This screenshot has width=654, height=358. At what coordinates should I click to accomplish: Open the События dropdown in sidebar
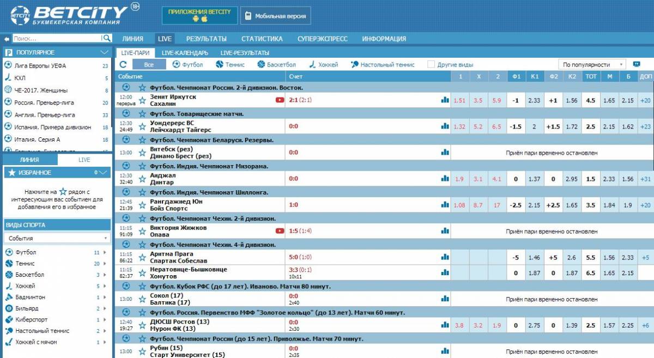pyautogui.click(x=57, y=238)
